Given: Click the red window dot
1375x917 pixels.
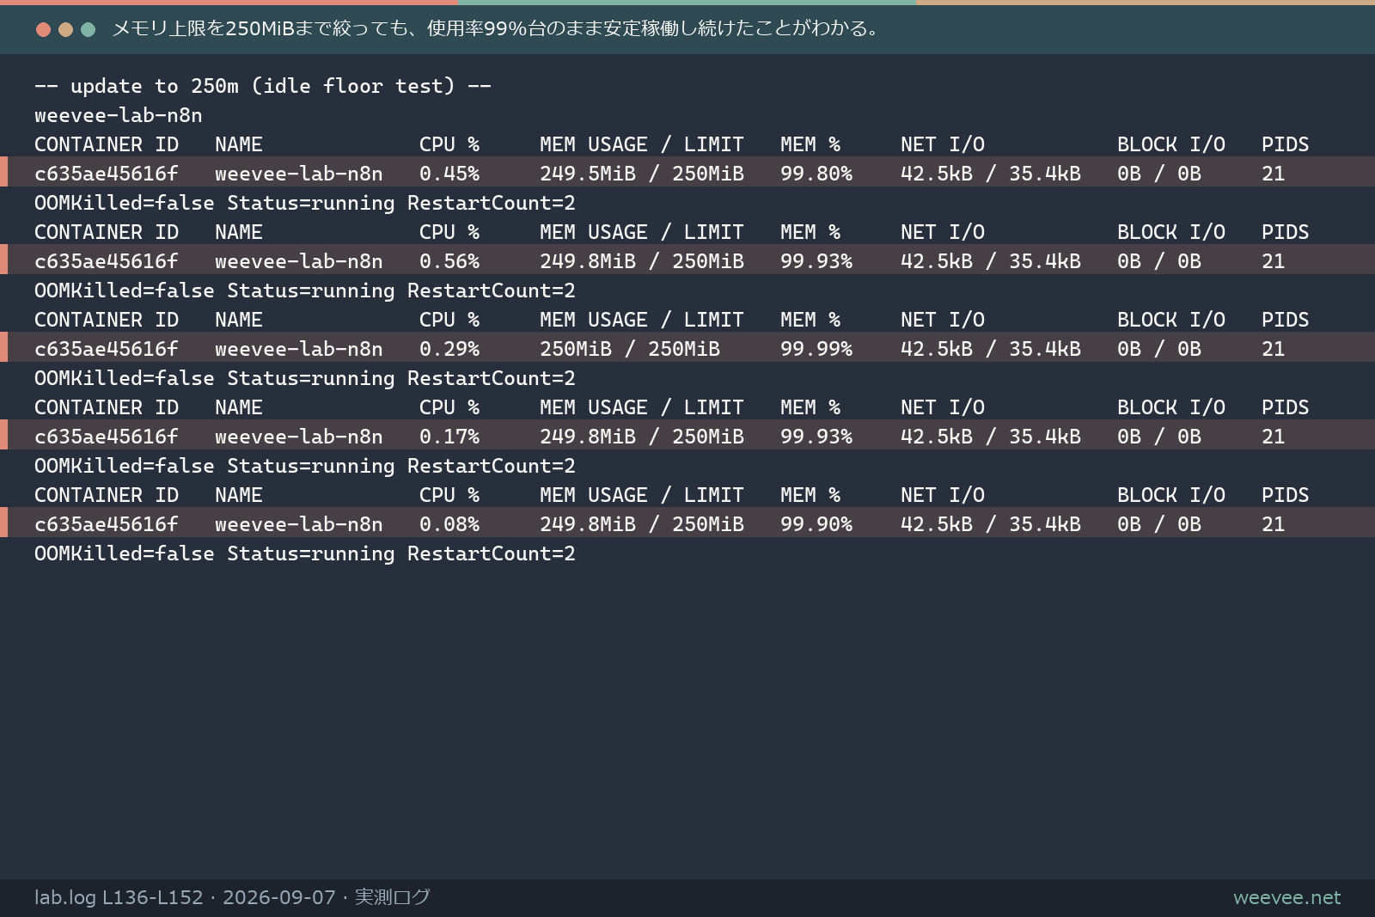Looking at the screenshot, I should [43, 29].
